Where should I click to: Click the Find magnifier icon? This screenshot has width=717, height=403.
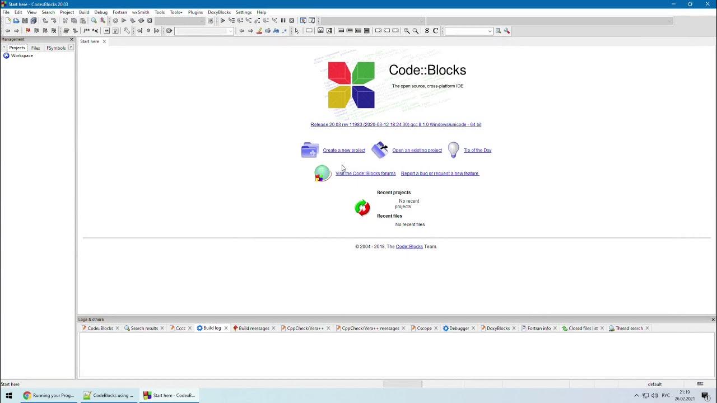[x=94, y=21]
